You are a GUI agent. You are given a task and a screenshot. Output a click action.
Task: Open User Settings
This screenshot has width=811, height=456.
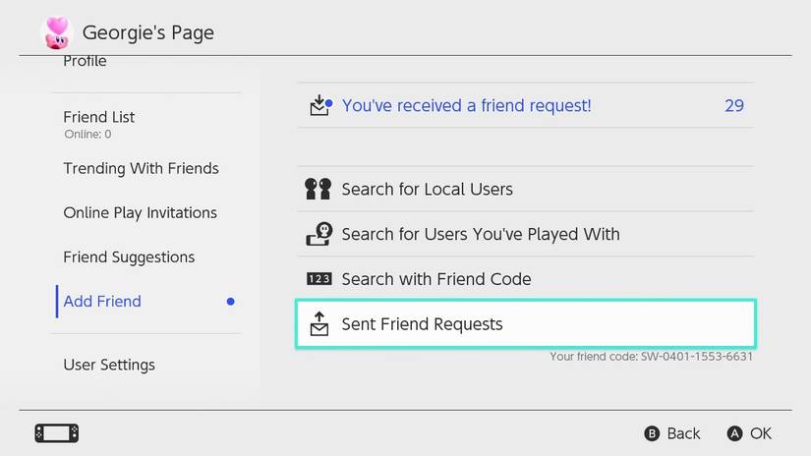tap(109, 365)
